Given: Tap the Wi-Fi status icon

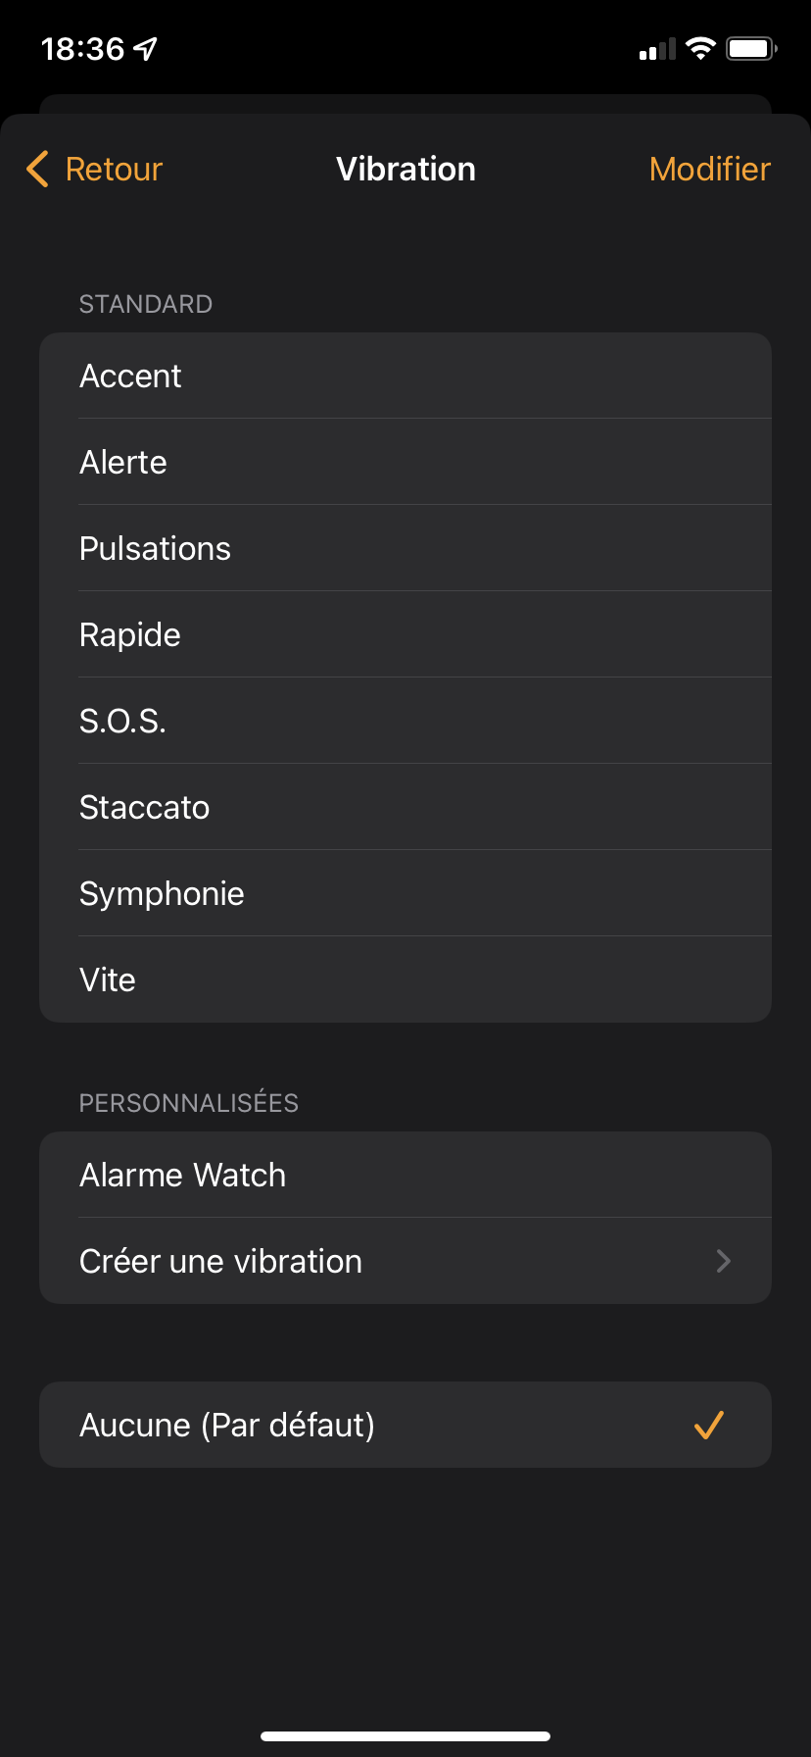Looking at the screenshot, I should (700, 48).
